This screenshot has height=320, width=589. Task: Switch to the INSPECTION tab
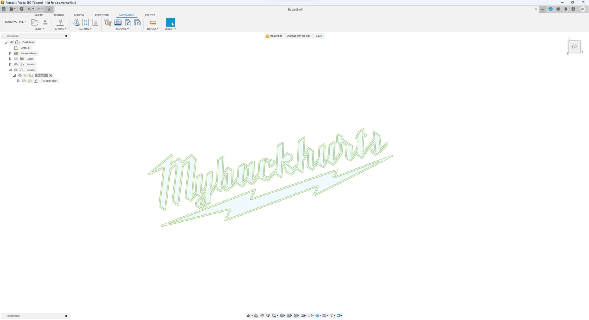pyautogui.click(x=102, y=15)
